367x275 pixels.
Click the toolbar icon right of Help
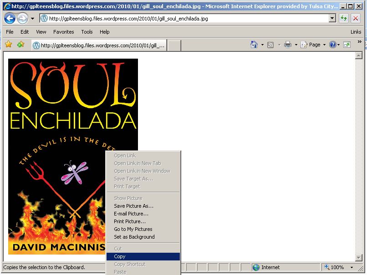click(347, 45)
